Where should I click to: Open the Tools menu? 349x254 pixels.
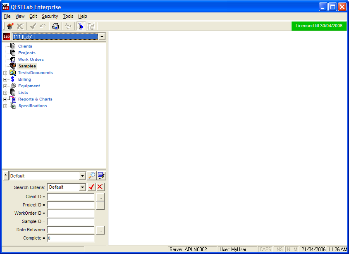tap(68, 16)
